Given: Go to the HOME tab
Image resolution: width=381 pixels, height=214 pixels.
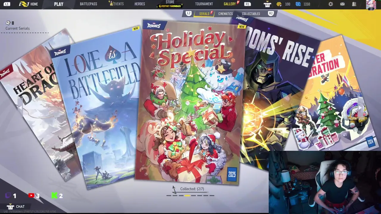Looking at the screenshot, I should tap(34, 4).
